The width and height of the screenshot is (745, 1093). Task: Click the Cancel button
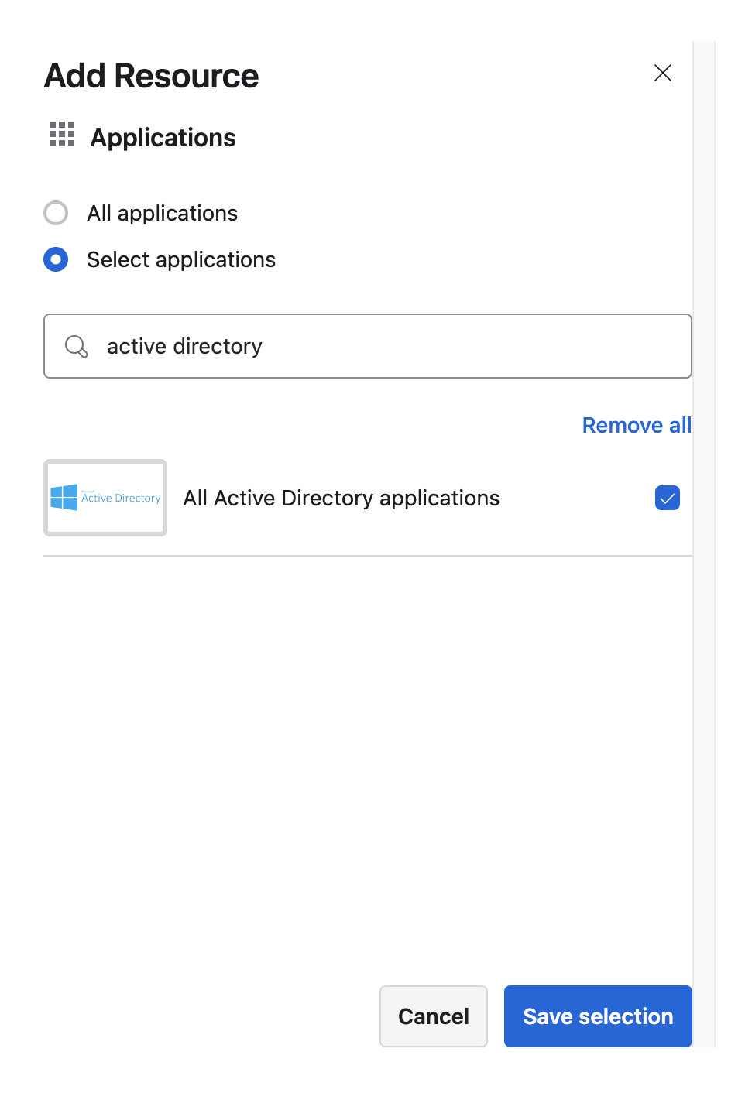tap(433, 1016)
